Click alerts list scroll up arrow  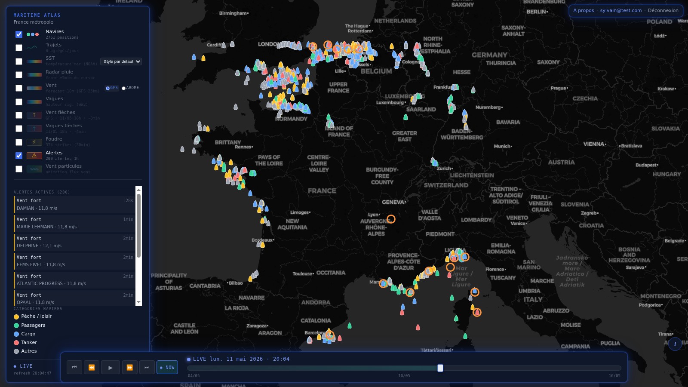[x=138, y=190]
